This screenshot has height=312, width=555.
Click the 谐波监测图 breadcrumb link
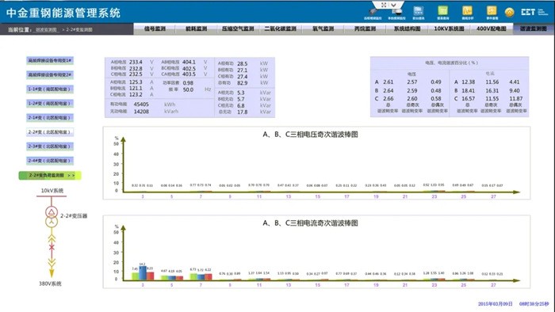pos(46,29)
